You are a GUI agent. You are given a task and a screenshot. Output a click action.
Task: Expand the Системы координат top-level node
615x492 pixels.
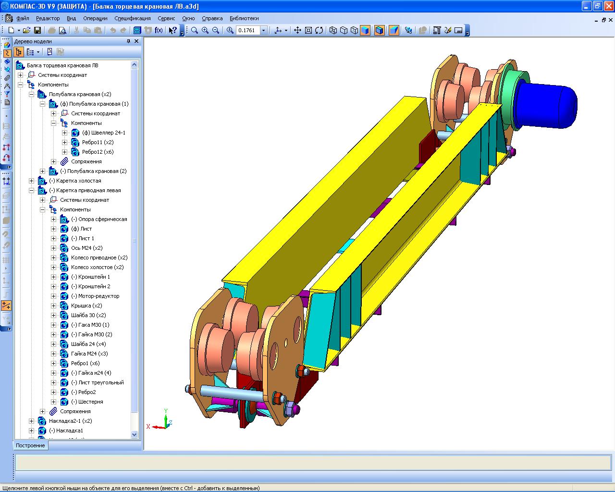(x=20, y=75)
